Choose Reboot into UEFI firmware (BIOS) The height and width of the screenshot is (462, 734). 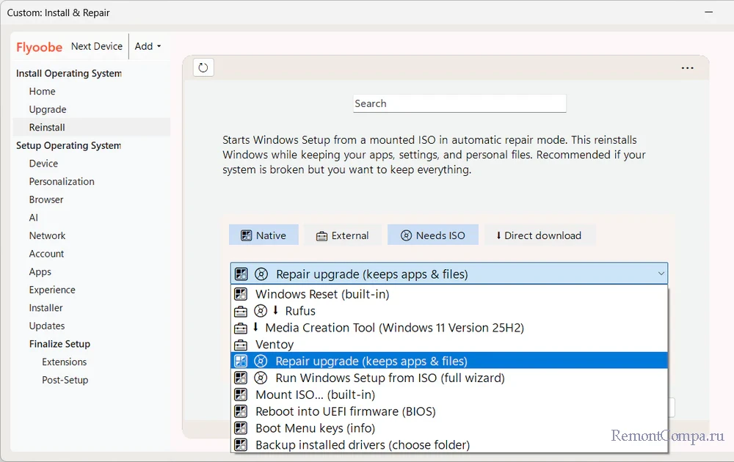(x=345, y=411)
